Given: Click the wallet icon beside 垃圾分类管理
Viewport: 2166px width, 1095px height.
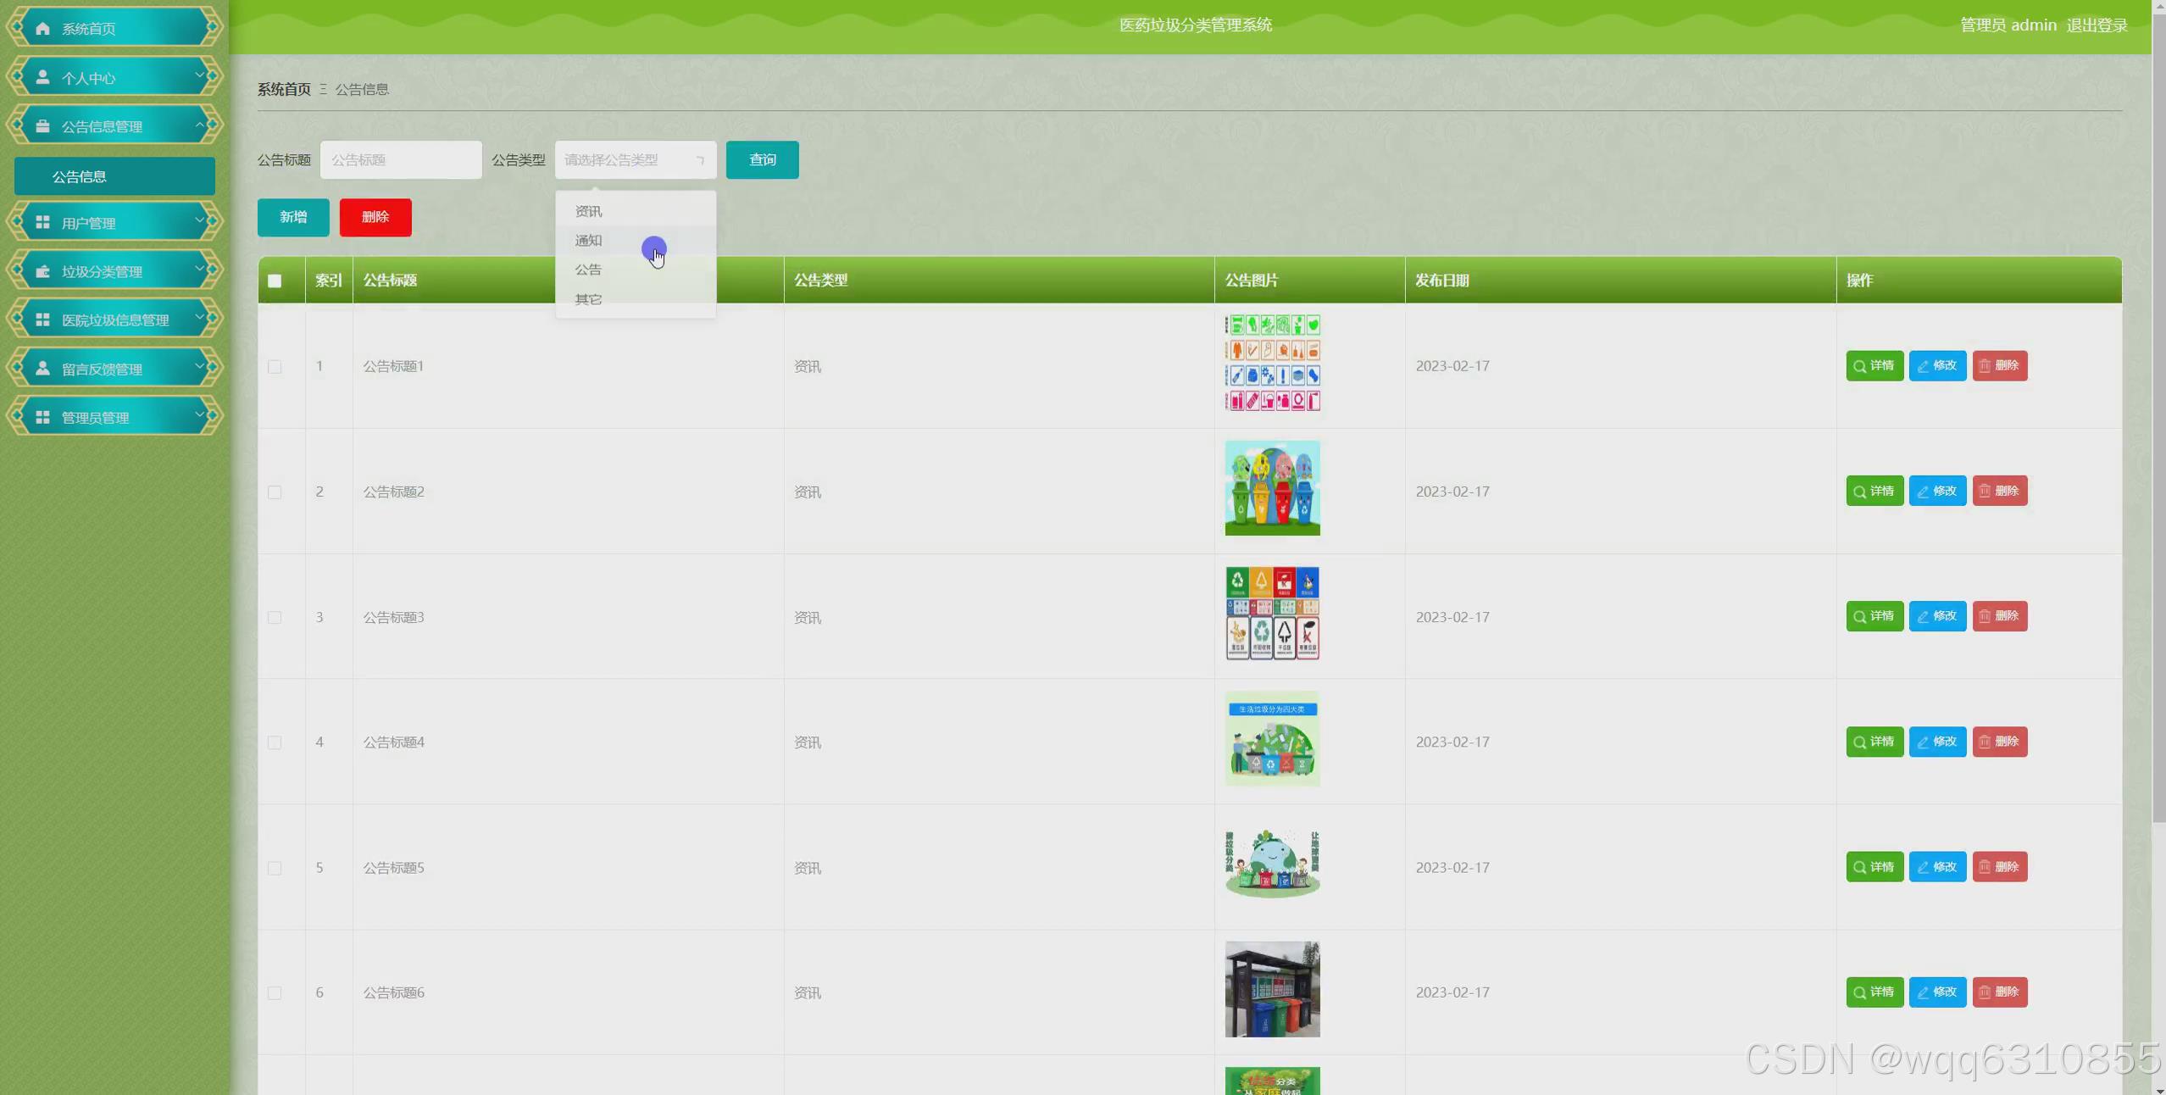Looking at the screenshot, I should [x=42, y=271].
